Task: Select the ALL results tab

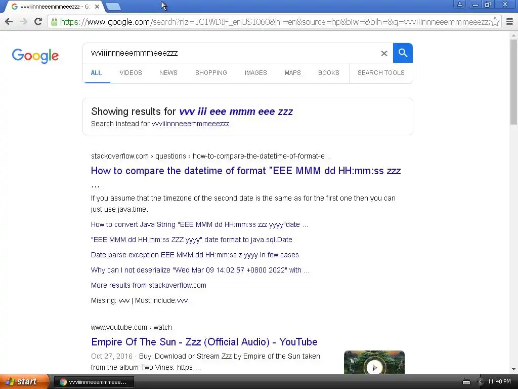Action: click(96, 73)
